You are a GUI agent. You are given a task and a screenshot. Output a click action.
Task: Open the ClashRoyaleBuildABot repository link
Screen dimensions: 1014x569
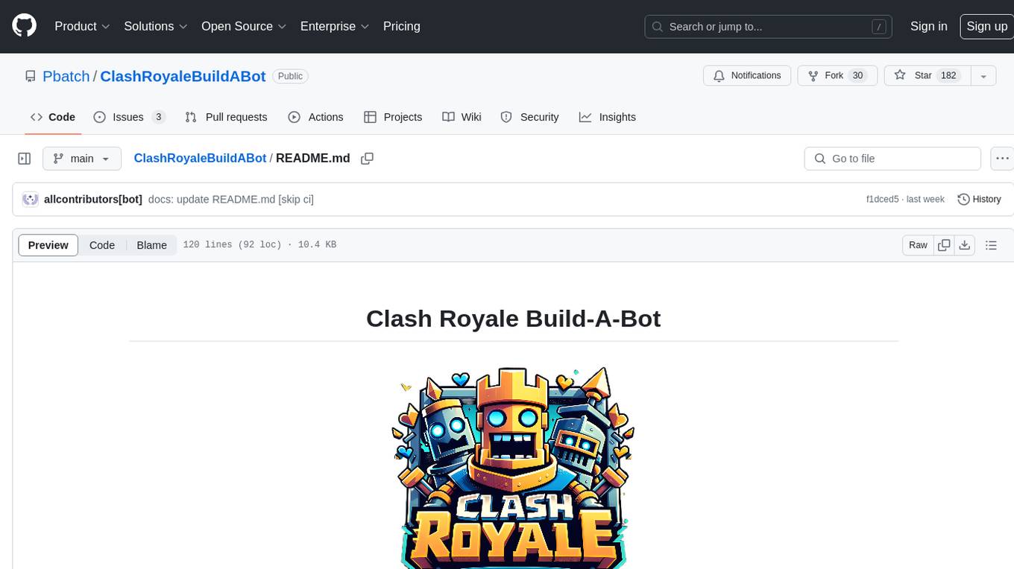(183, 76)
